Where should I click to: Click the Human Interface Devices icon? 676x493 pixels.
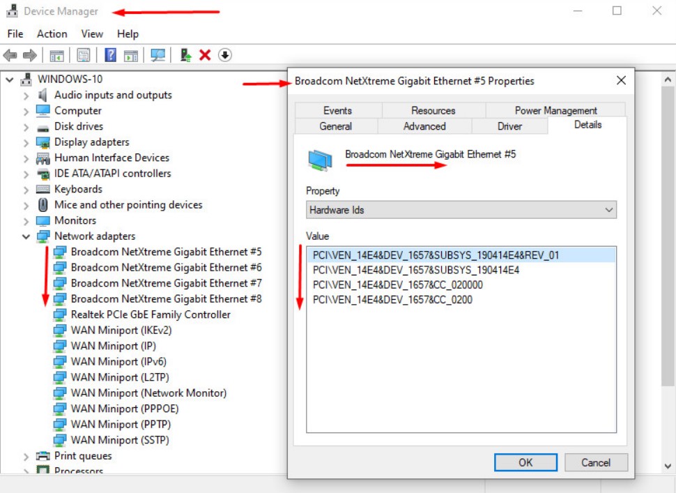point(43,158)
